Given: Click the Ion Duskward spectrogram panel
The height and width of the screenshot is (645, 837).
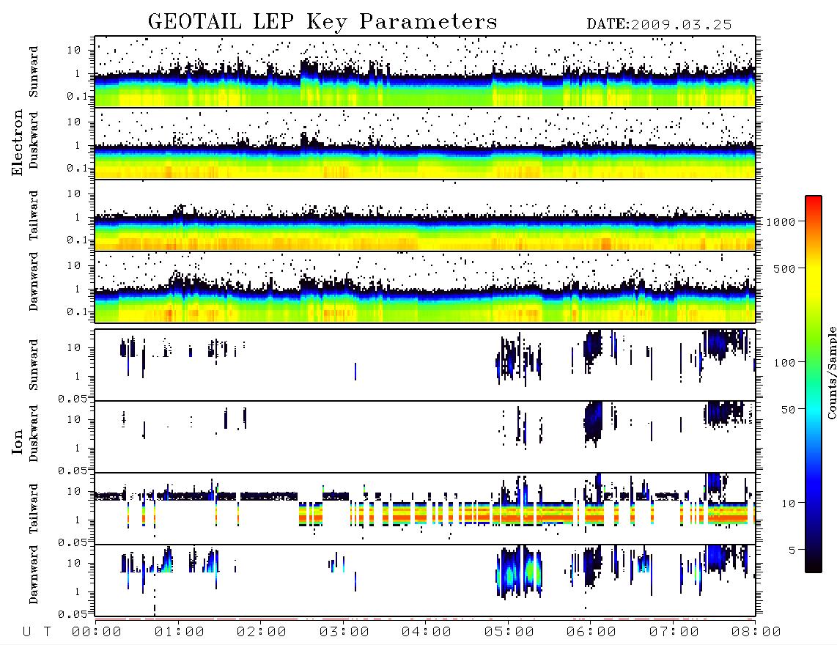Looking at the screenshot, I should [x=425, y=437].
